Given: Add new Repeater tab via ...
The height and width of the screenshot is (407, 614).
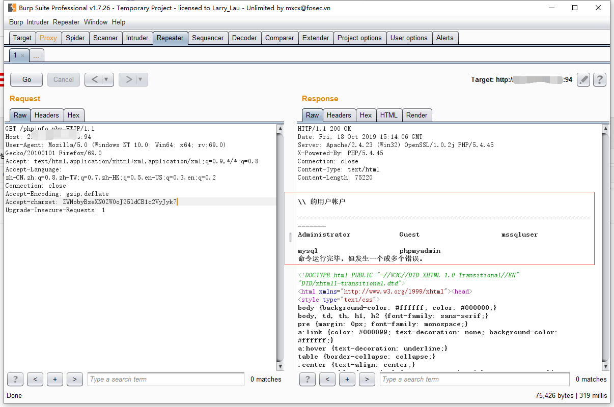Looking at the screenshot, I should [x=36, y=56].
